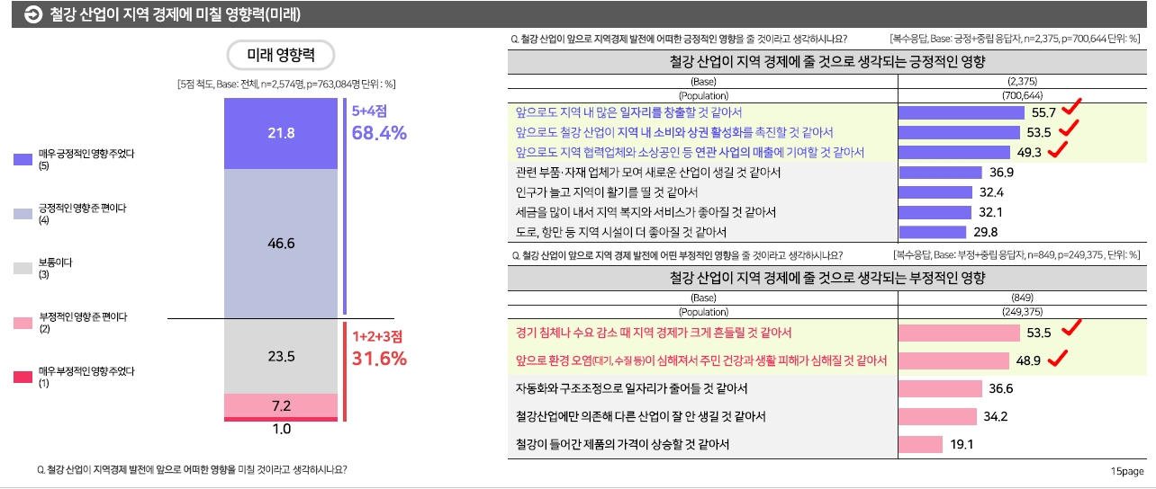Select the purple legend square for 매우 긍정적인 영향 (5)
This screenshot has height=489, width=1156.
(23, 159)
